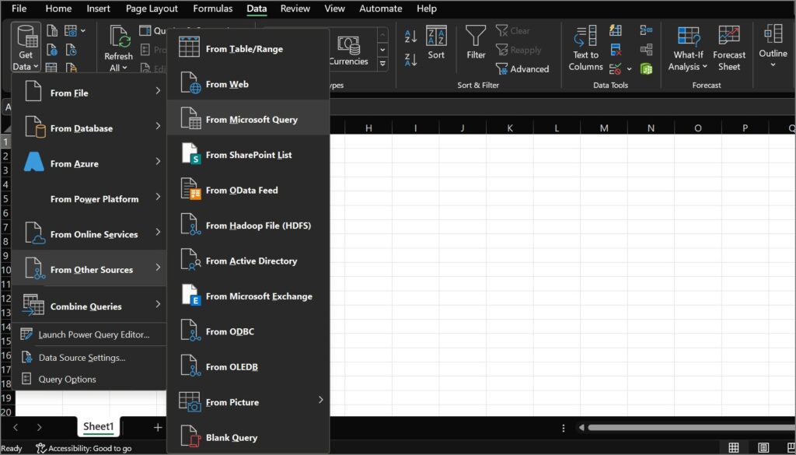796x455 pixels.
Task: Sort descending Z to A
Action: tap(410, 60)
